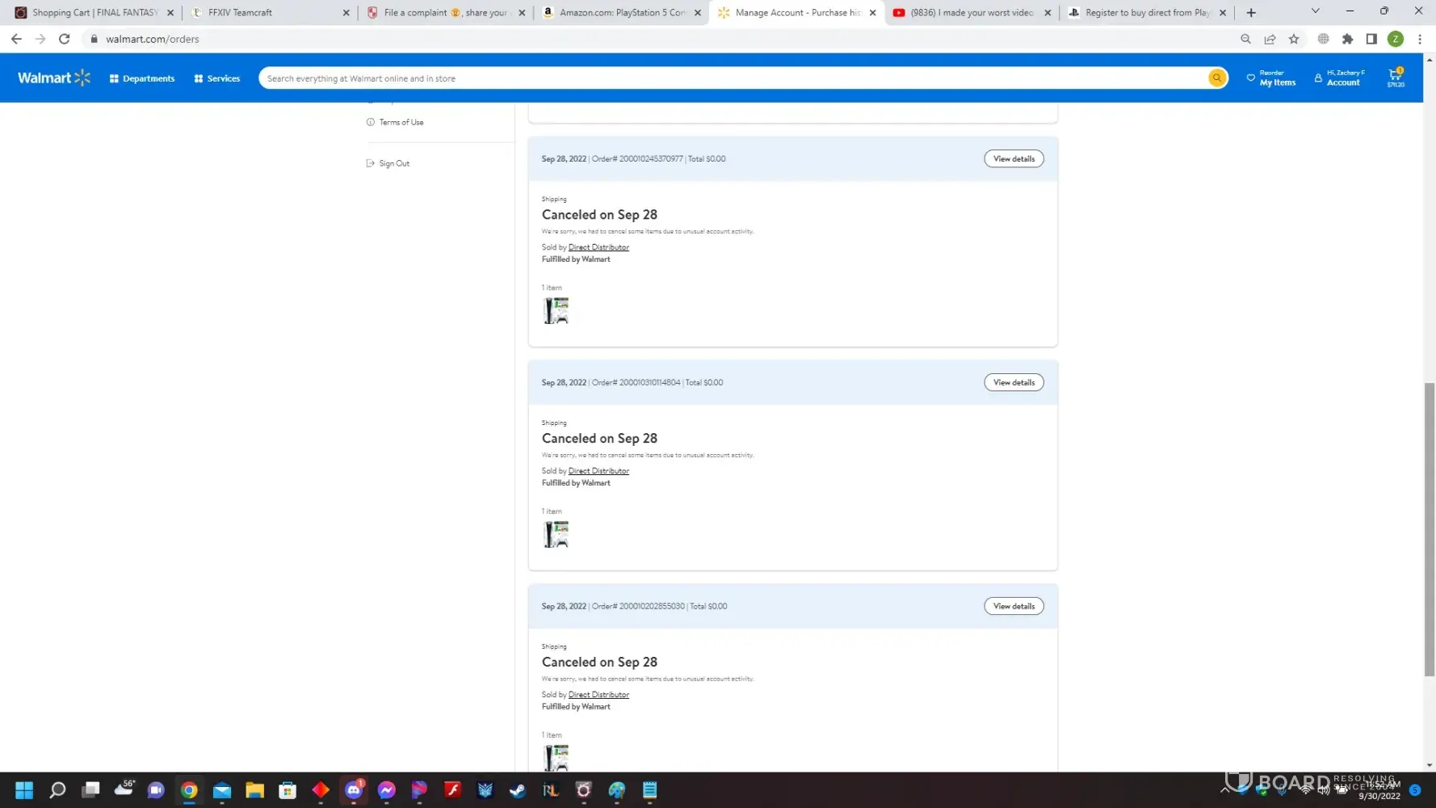Click the yellow search magnifier button
Screen dimensions: 1436x808
coord(1216,78)
